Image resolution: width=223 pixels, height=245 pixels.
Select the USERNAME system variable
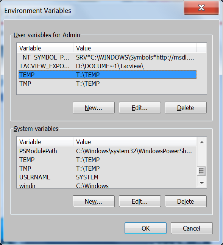(x=108, y=177)
